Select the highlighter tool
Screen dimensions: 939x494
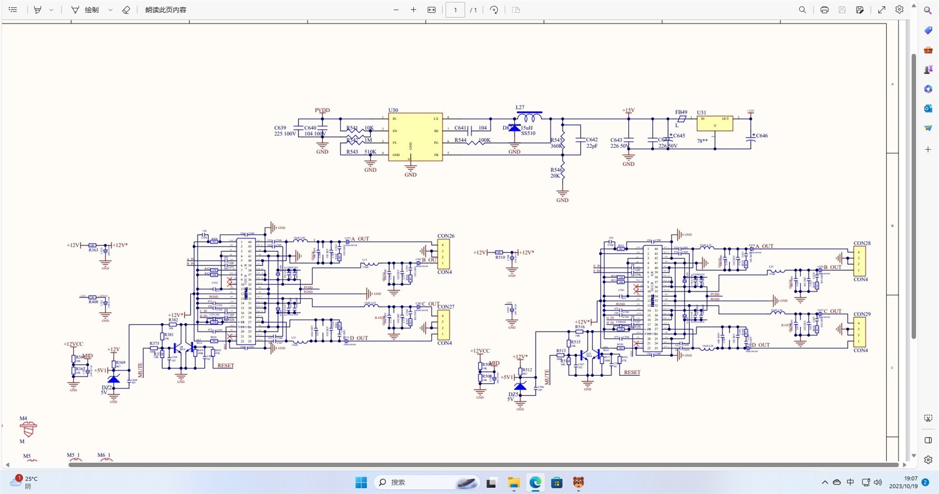click(37, 10)
